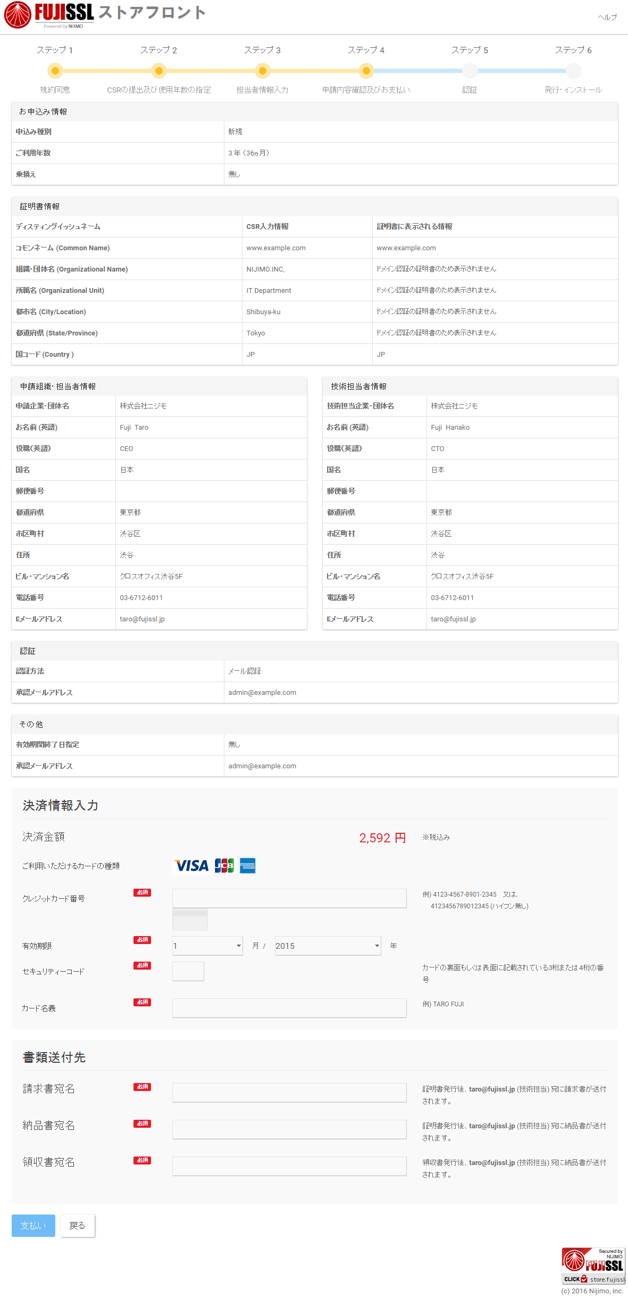The height and width of the screenshot is (1296, 628).
Task: Click the ステップ 2 CSR submission marker
Action: [x=158, y=70]
